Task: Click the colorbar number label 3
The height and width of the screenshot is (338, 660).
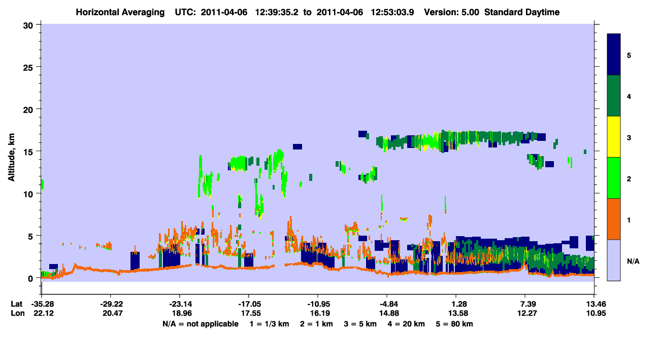Action: click(x=629, y=138)
